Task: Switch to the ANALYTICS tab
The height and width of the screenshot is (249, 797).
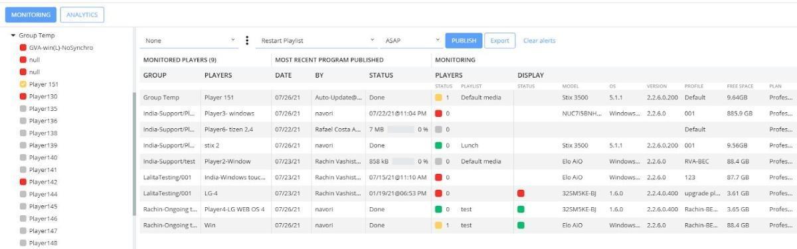Action: [82, 15]
